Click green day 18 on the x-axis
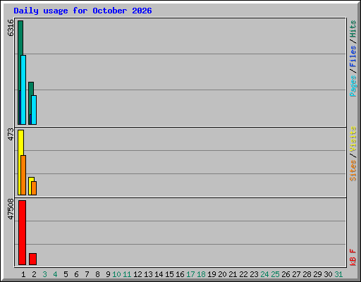This screenshot has width=361, height=282. click(x=201, y=274)
